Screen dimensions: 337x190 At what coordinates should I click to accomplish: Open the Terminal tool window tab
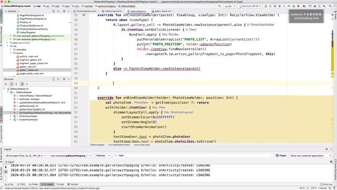point(73,184)
